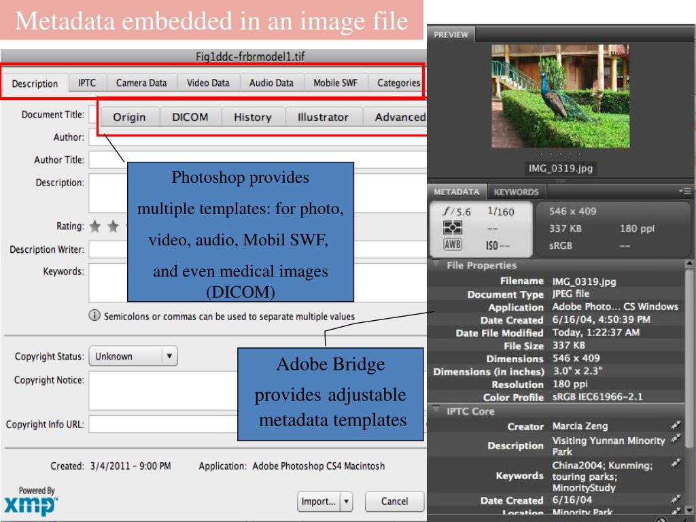Click the metering mode icon
Screen dimensions: 696x522
[452, 228]
